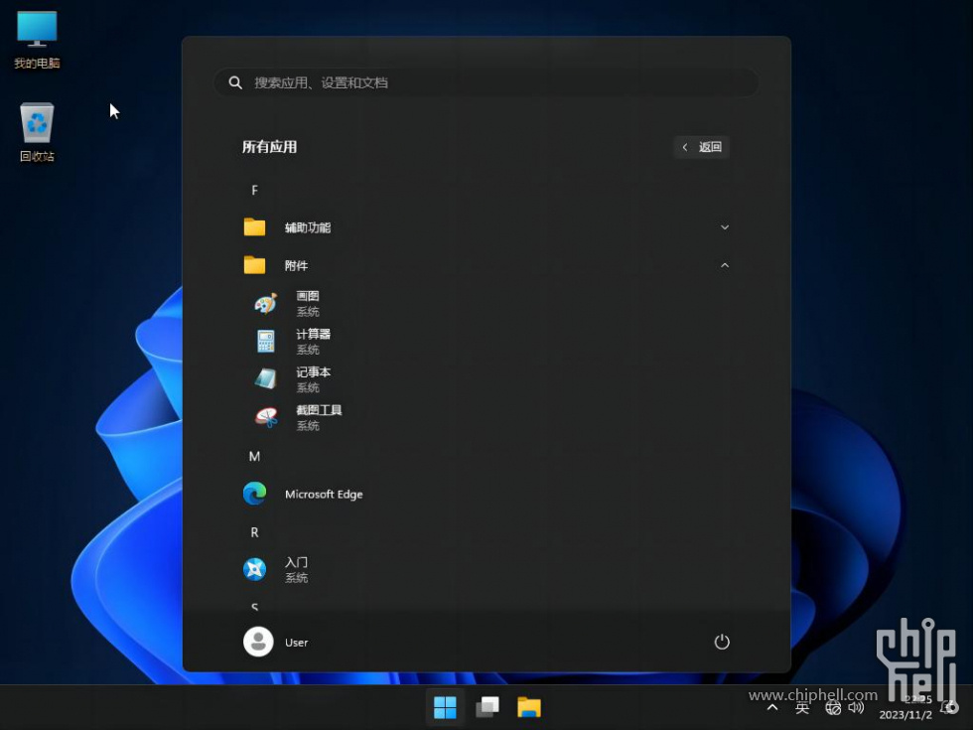This screenshot has height=730, width=973.
Task: Open the power options button
Action: [x=722, y=642]
